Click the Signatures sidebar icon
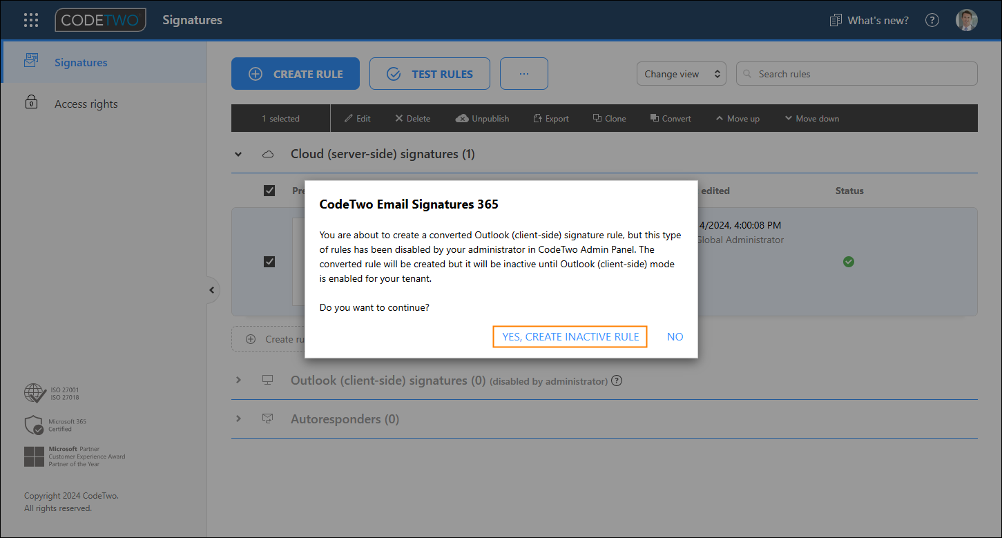 click(x=31, y=61)
